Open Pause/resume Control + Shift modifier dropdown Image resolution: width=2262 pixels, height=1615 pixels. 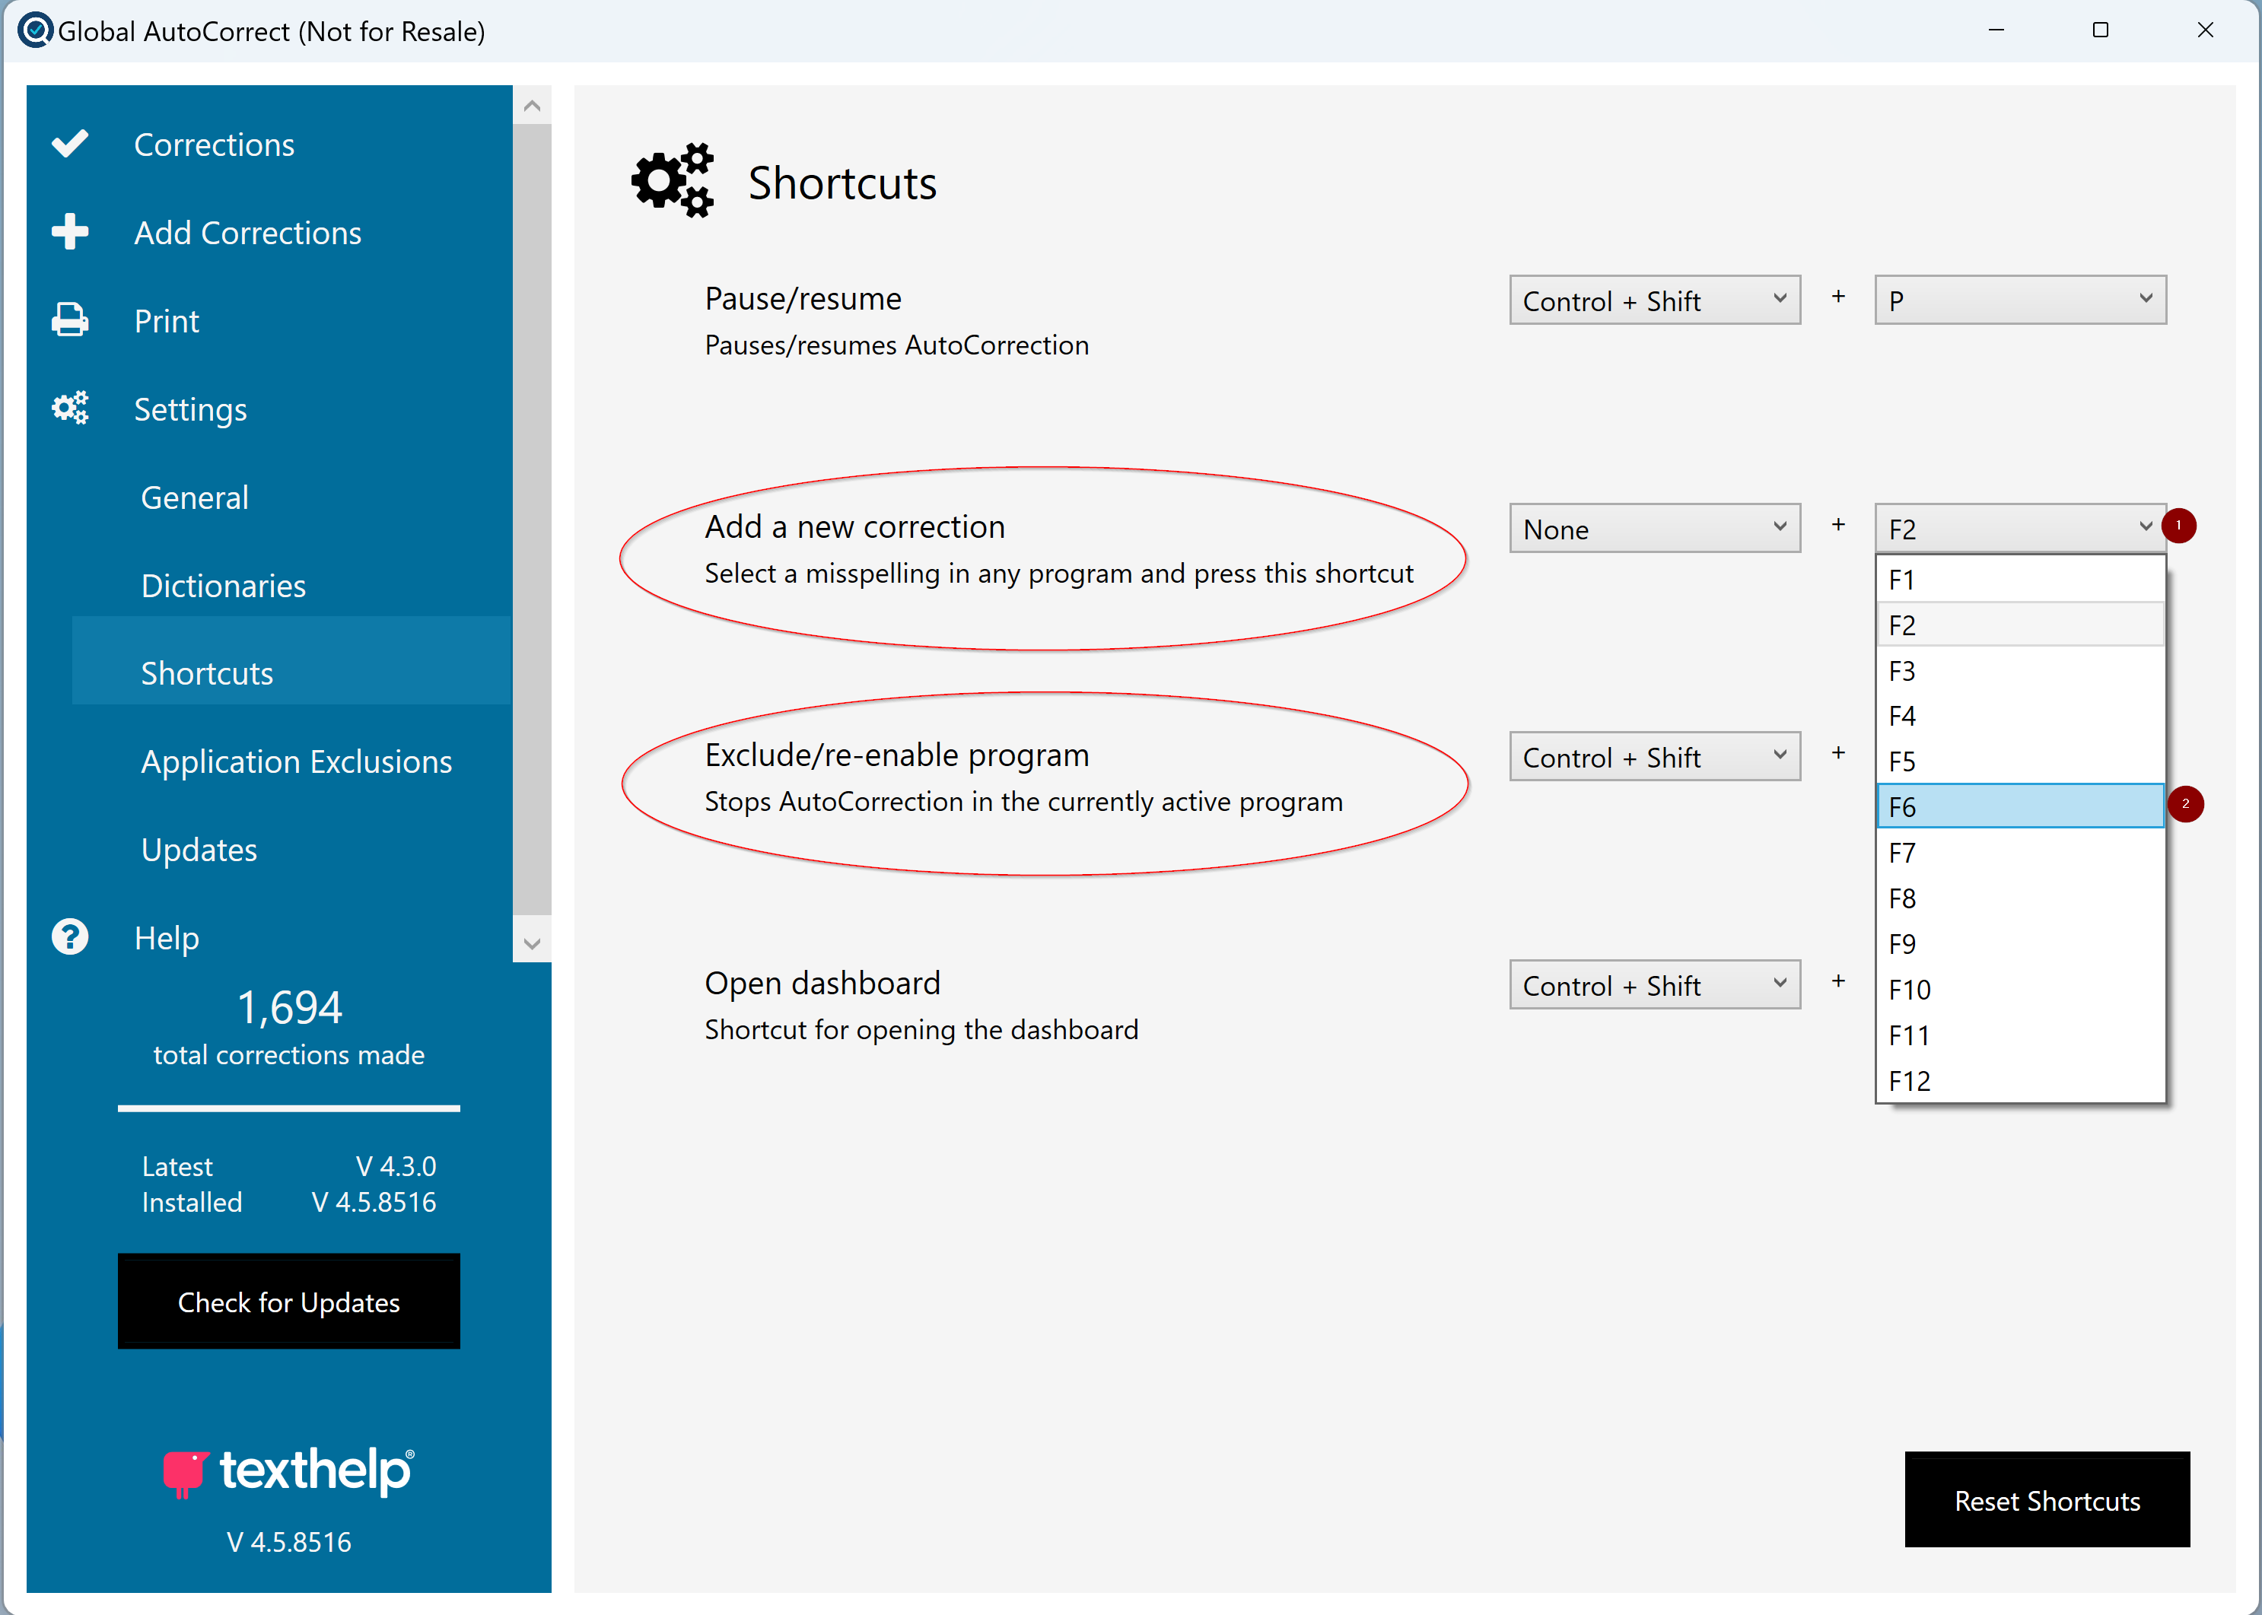(1654, 300)
